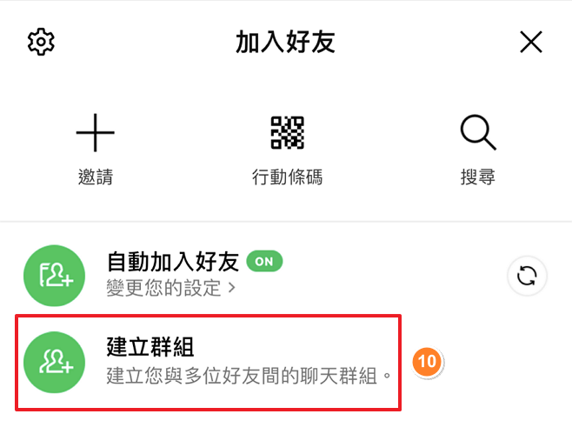Select the 自動加入好友 heading
Viewport: 572px width, 434px height.
[x=173, y=262]
